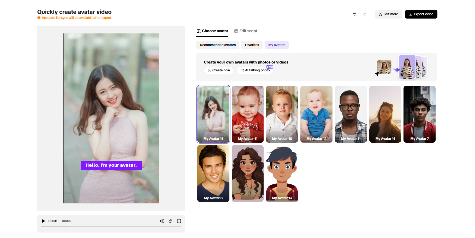The image size is (475, 238).
Task: Click Create now to make your own avatar
Action: point(219,70)
